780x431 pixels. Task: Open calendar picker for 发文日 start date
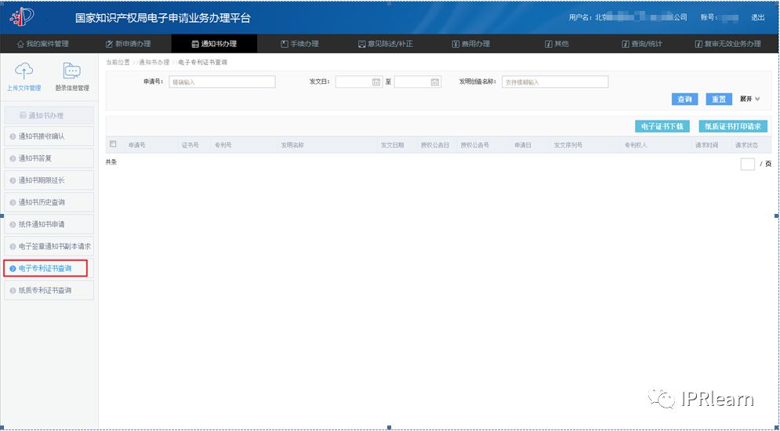(x=376, y=82)
